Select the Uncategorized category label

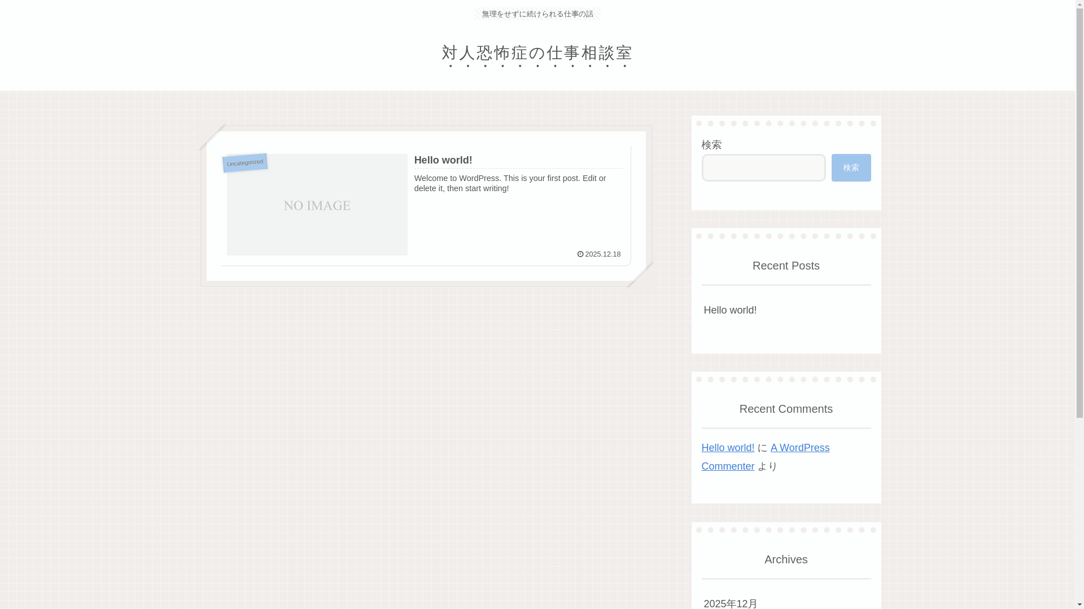(x=245, y=162)
